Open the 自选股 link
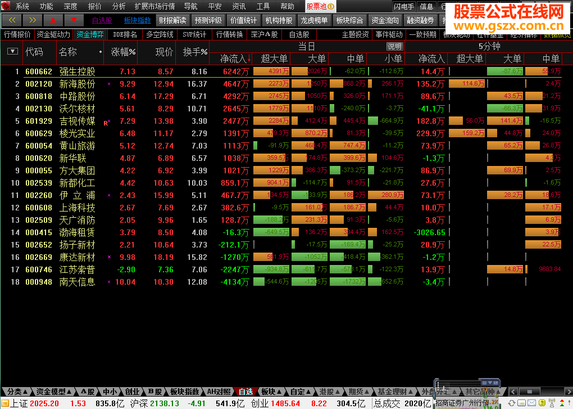This screenshot has height=409, width=573. 102,20
